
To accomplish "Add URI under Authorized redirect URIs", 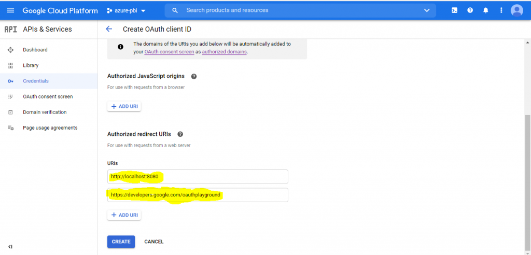I will [x=124, y=215].
